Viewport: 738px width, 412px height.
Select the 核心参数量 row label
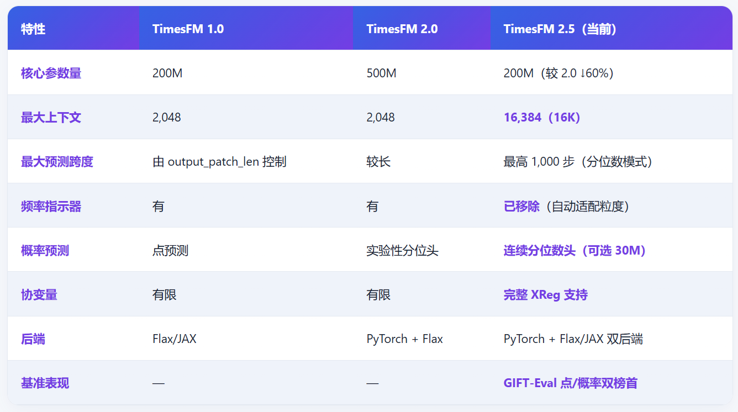(x=51, y=73)
